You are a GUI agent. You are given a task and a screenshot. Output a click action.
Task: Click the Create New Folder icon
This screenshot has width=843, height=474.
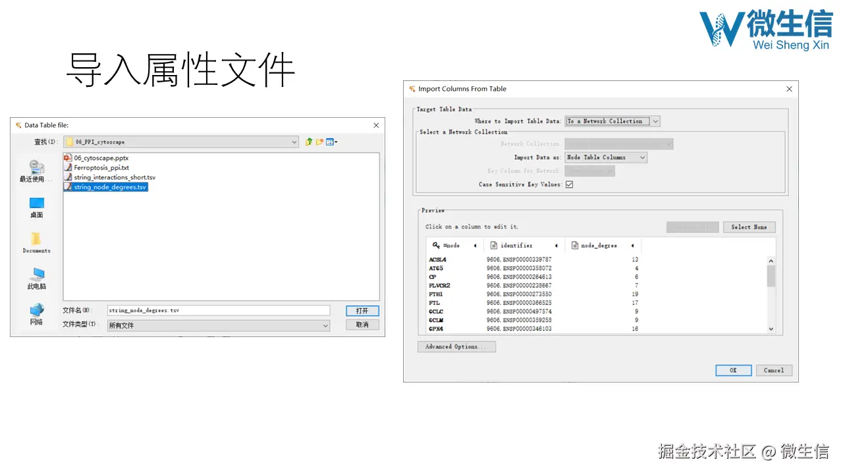pos(318,142)
